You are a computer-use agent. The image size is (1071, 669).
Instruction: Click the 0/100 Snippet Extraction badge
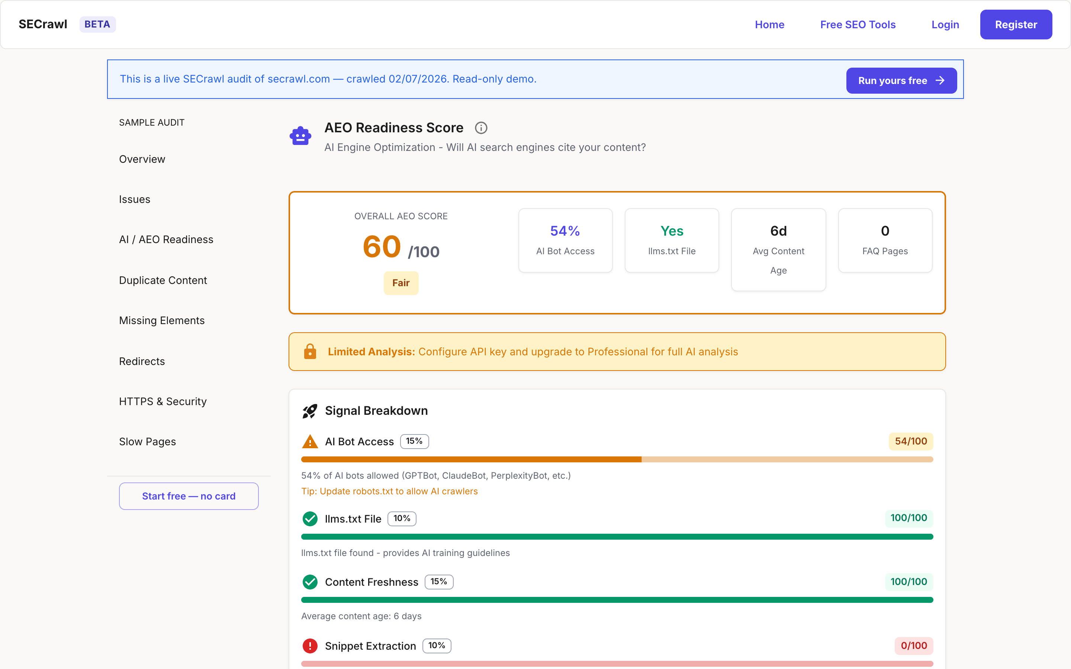pos(914,646)
